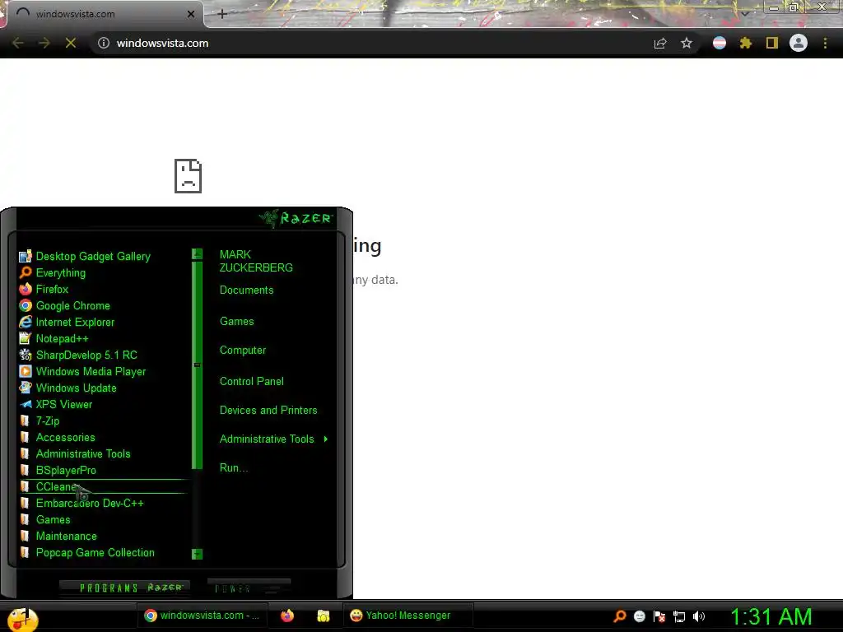This screenshot has width=843, height=632.
Task: Click the Power button in start menu
Action: pos(249,588)
